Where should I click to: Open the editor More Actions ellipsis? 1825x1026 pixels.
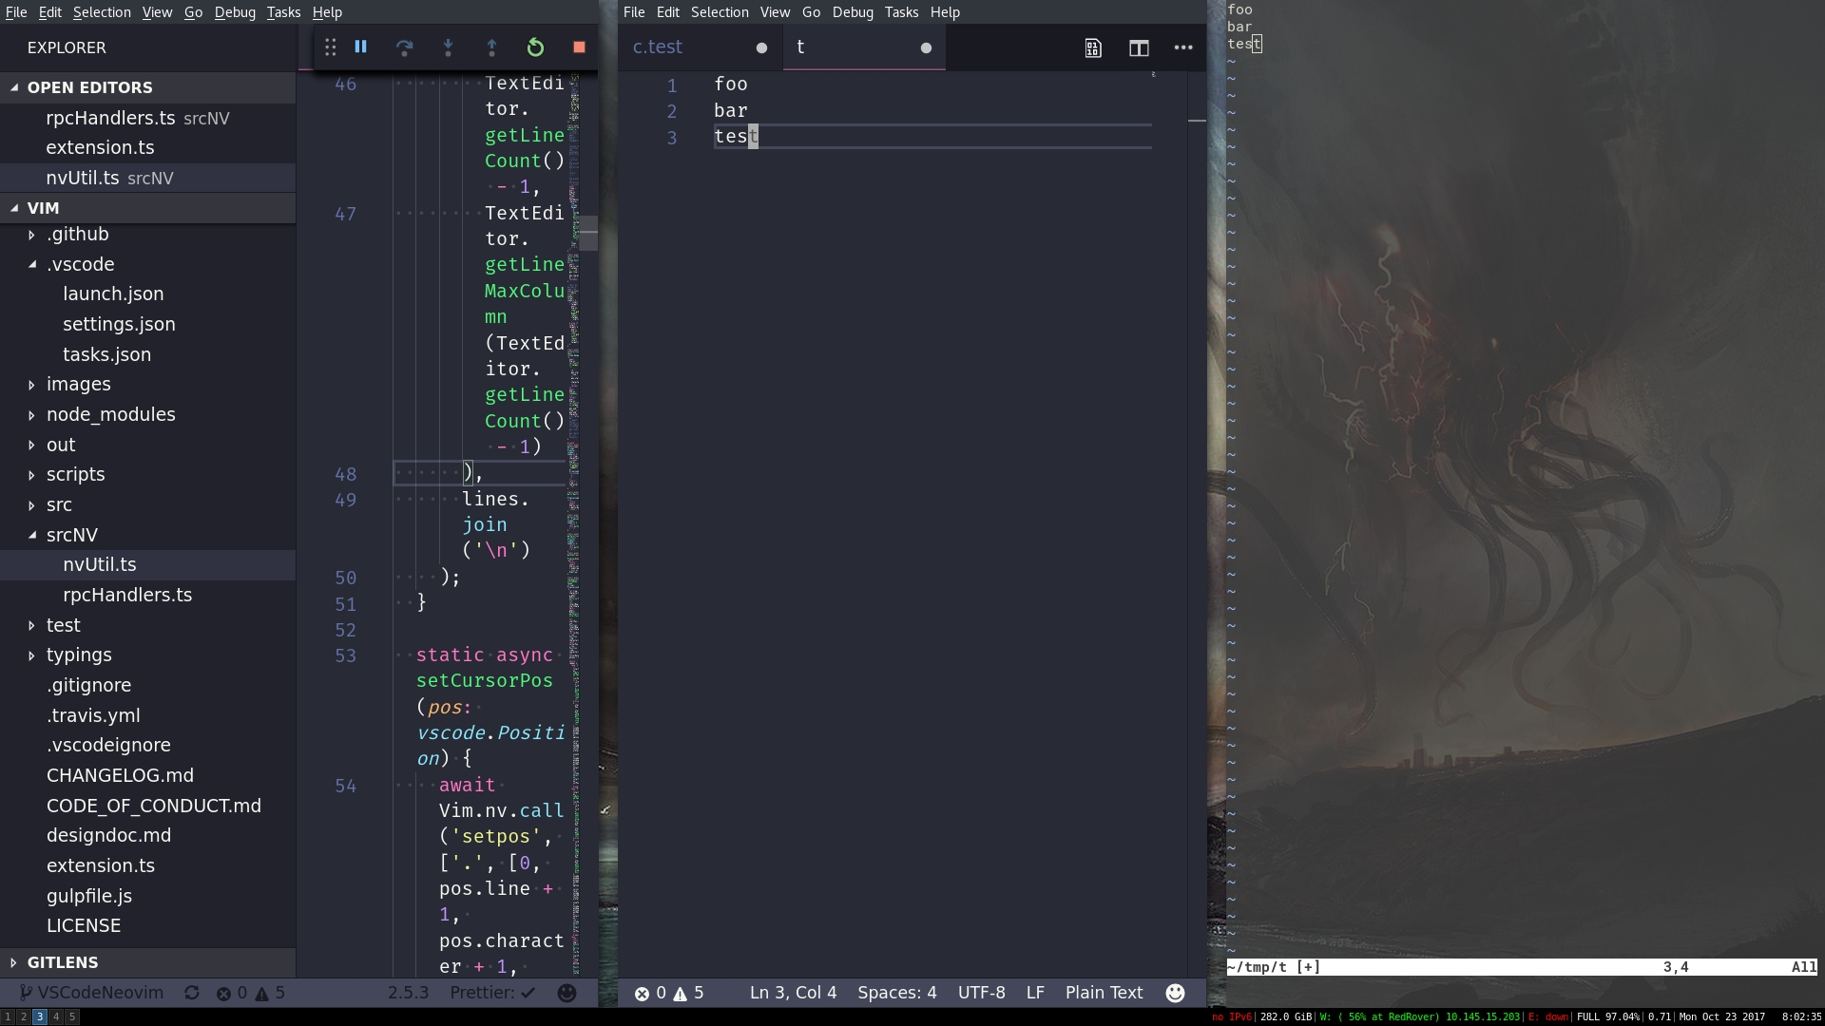click(1183, 47)
